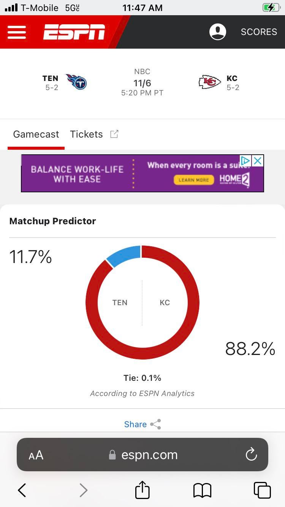Image resolution: width=285 pixels, height=507 pixels.
Task: Tap the Kansas City Chiefs logo
Action: point(210,82)
